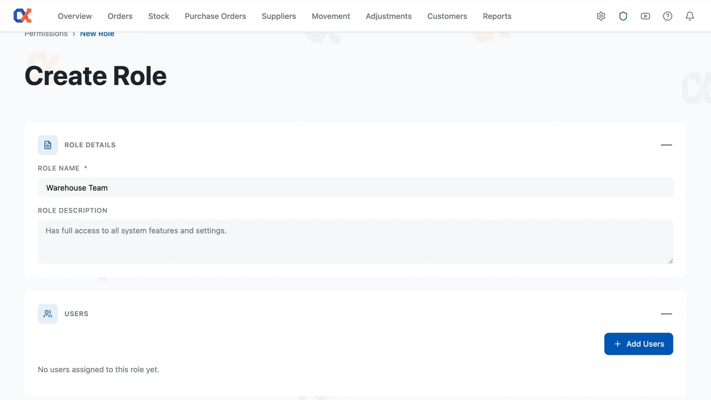Open the Orders menu item

(x=120, y=16)
